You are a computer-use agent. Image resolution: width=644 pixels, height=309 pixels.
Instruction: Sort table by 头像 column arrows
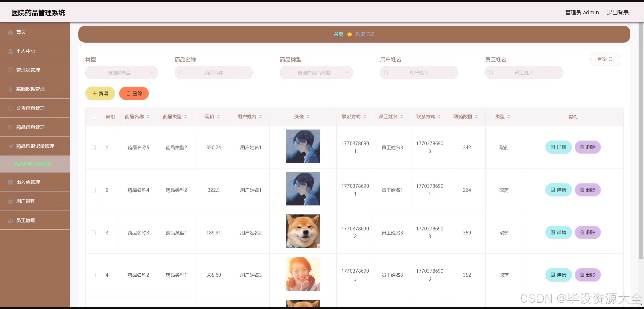(x=308, y=117)
